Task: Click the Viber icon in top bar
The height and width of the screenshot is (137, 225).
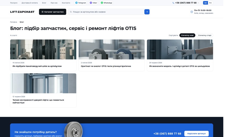Action: click(91, 3)
